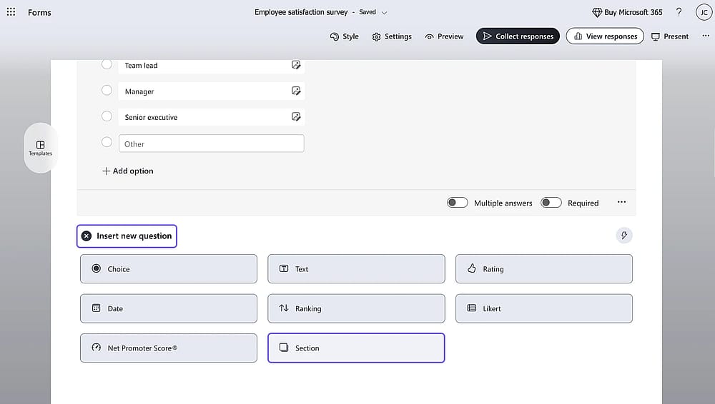The image size is (715, 404).
Task: Open the Templates side panel
Action: pos(41,148)
